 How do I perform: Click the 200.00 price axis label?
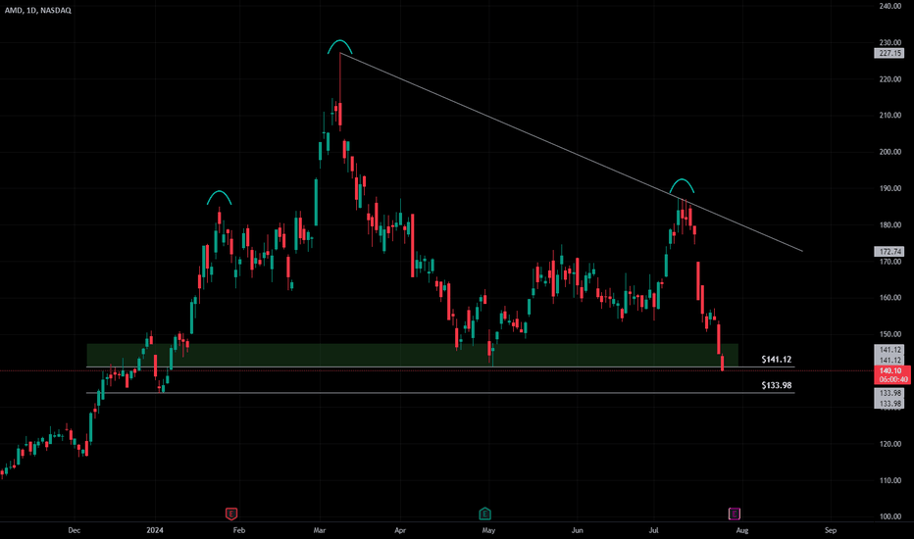[890, 152]
